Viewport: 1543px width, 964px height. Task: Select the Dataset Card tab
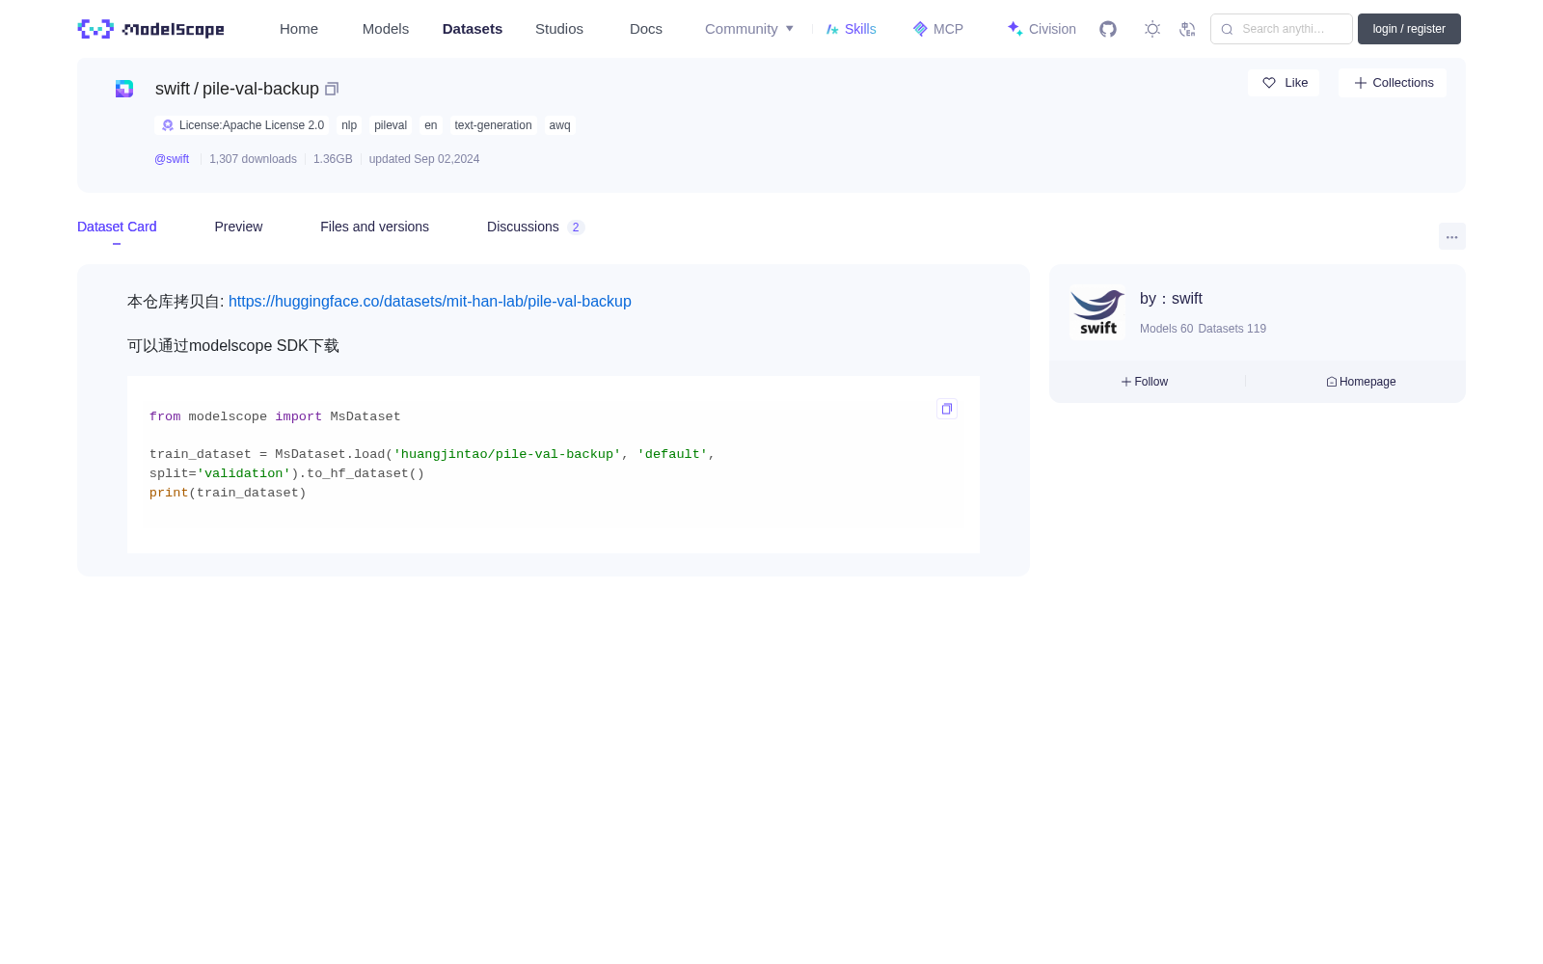tap(117, 227)
